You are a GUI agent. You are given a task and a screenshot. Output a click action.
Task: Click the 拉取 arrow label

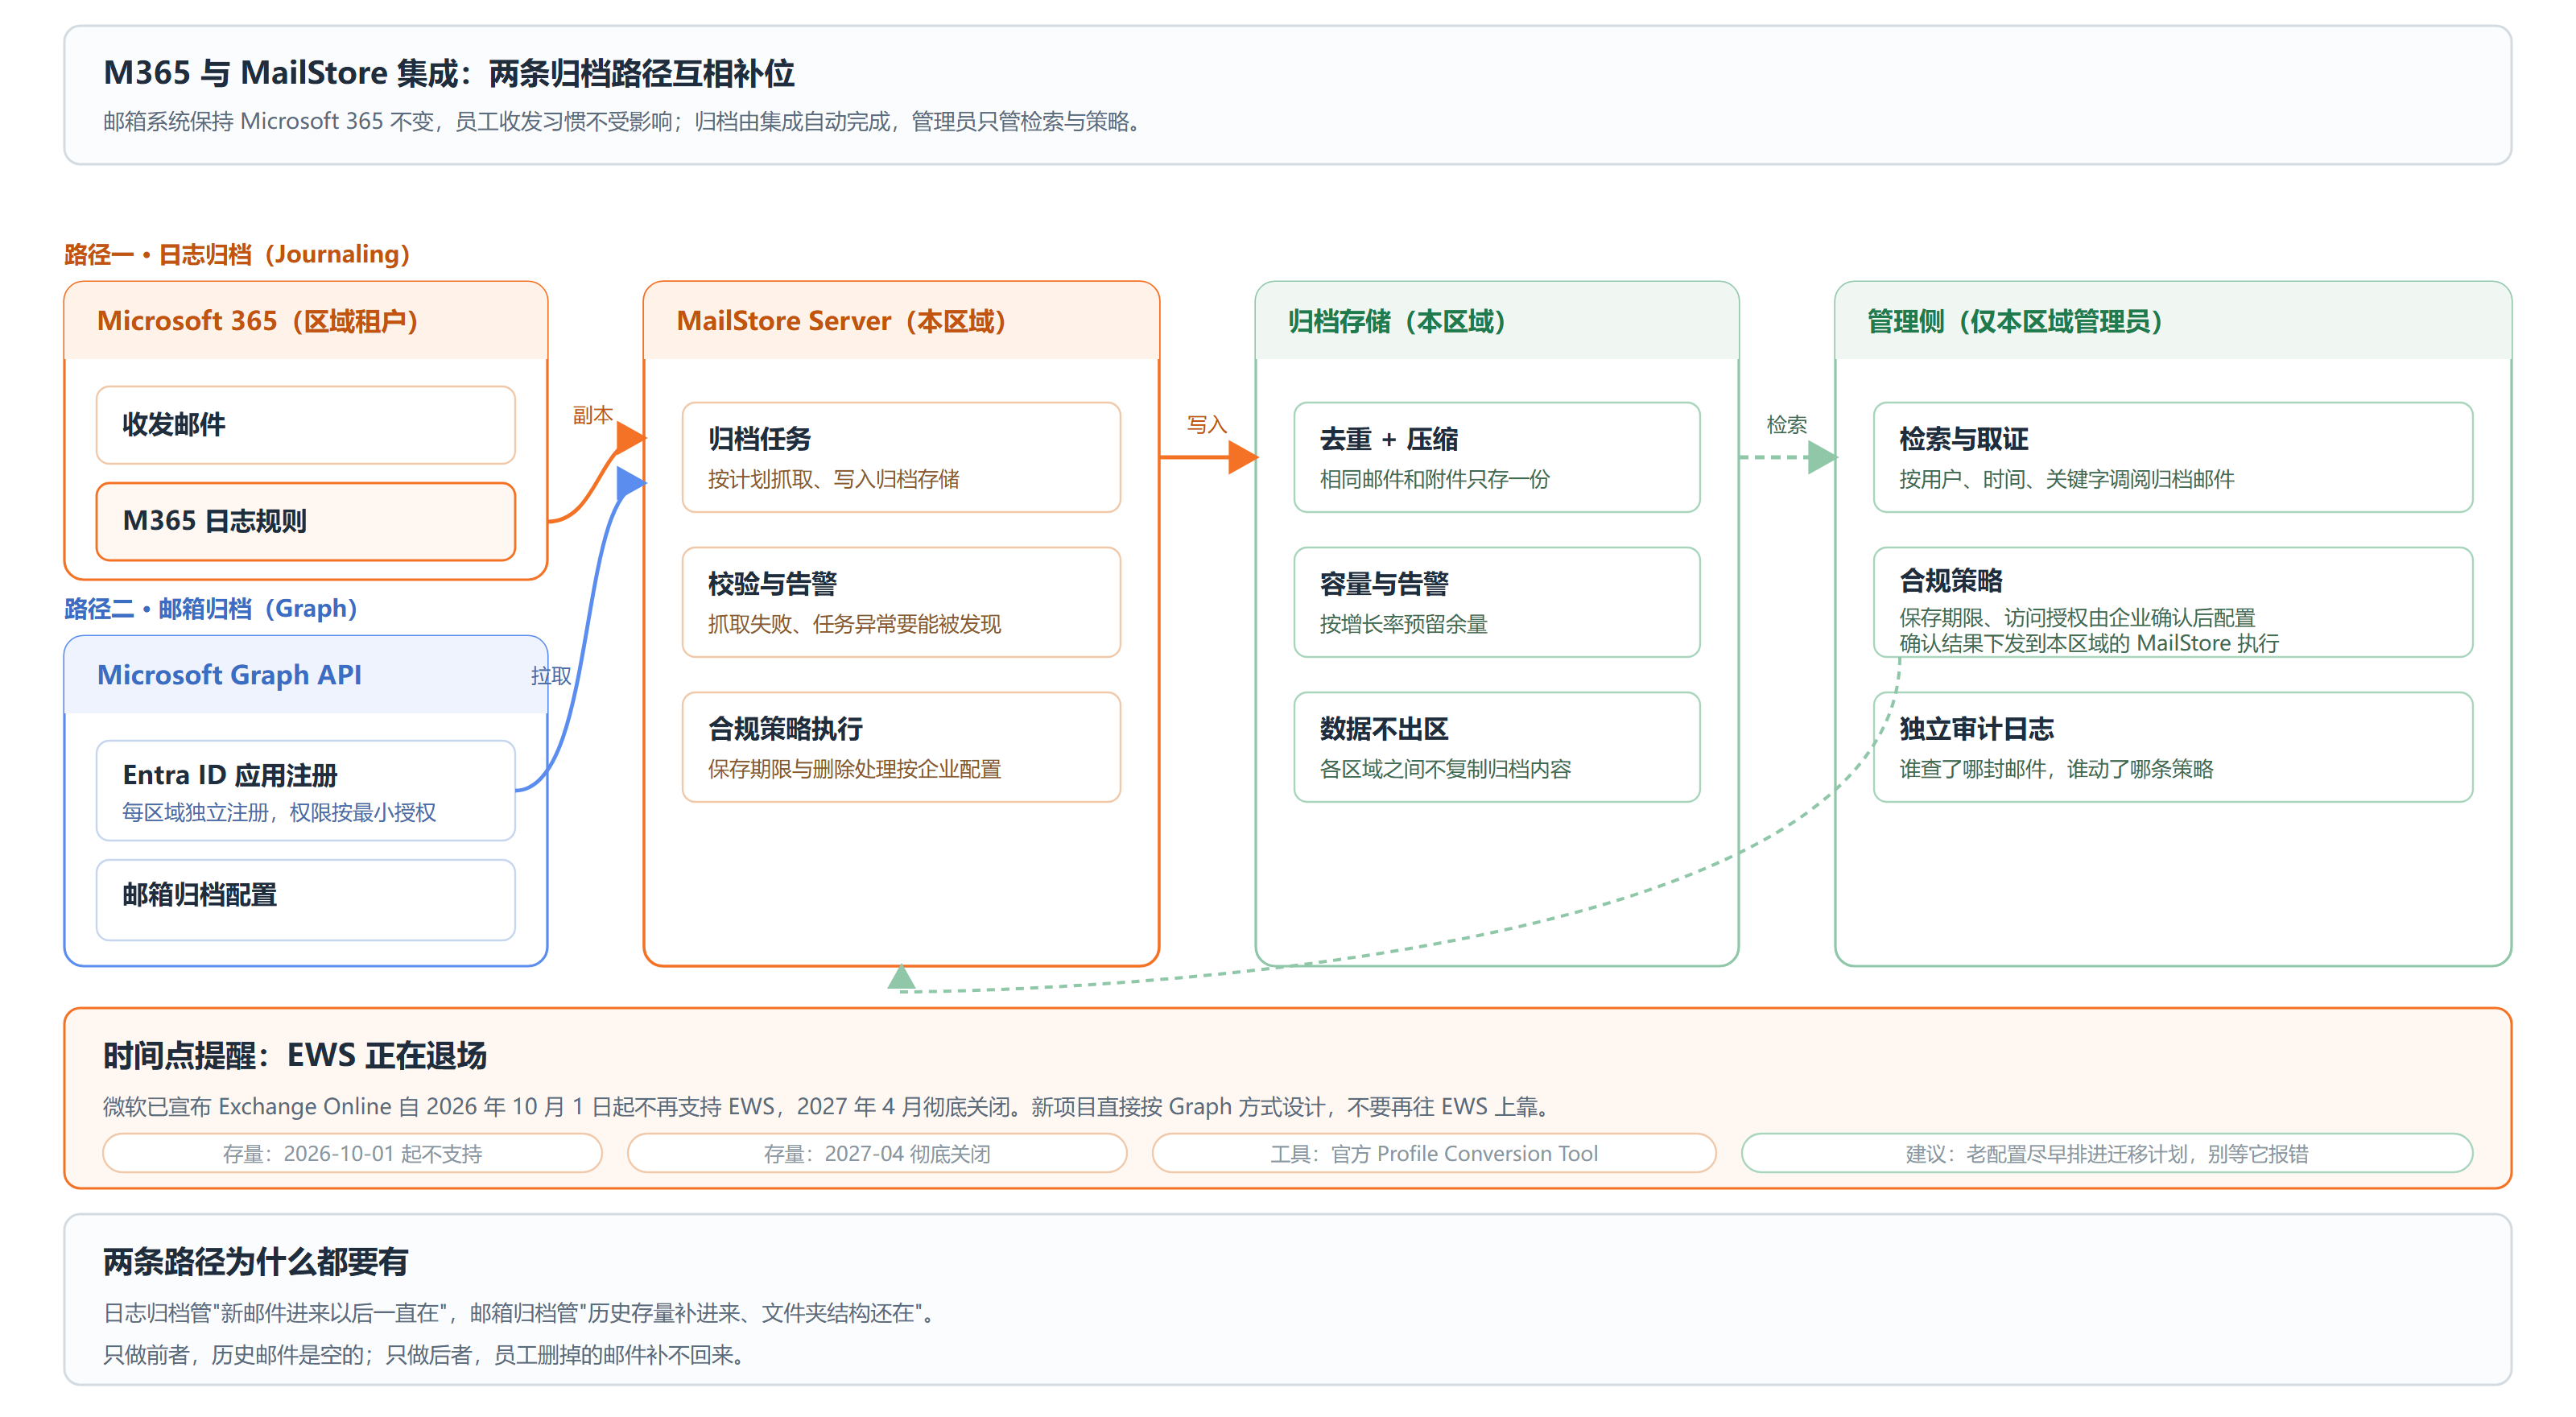551,676
